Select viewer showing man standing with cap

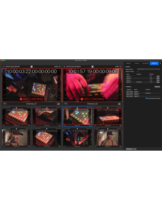coord(108,137)
